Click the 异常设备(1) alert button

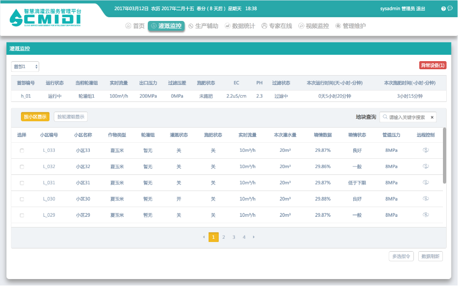point(433,65)
